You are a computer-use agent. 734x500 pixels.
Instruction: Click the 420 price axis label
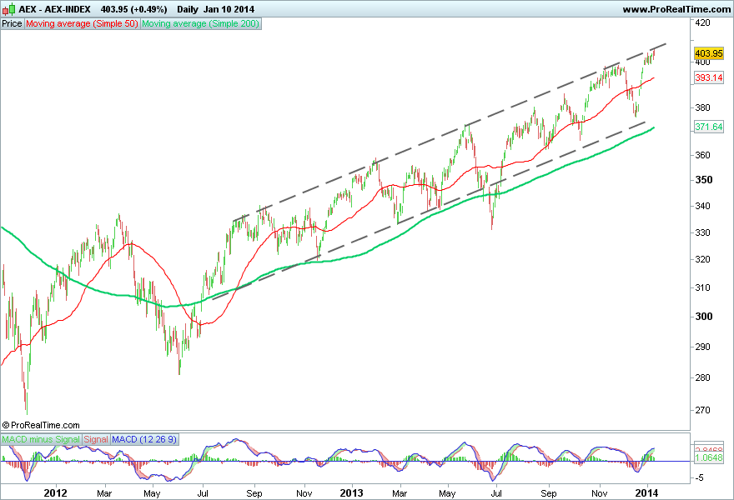pyautogui.click(x=702, y=22)
